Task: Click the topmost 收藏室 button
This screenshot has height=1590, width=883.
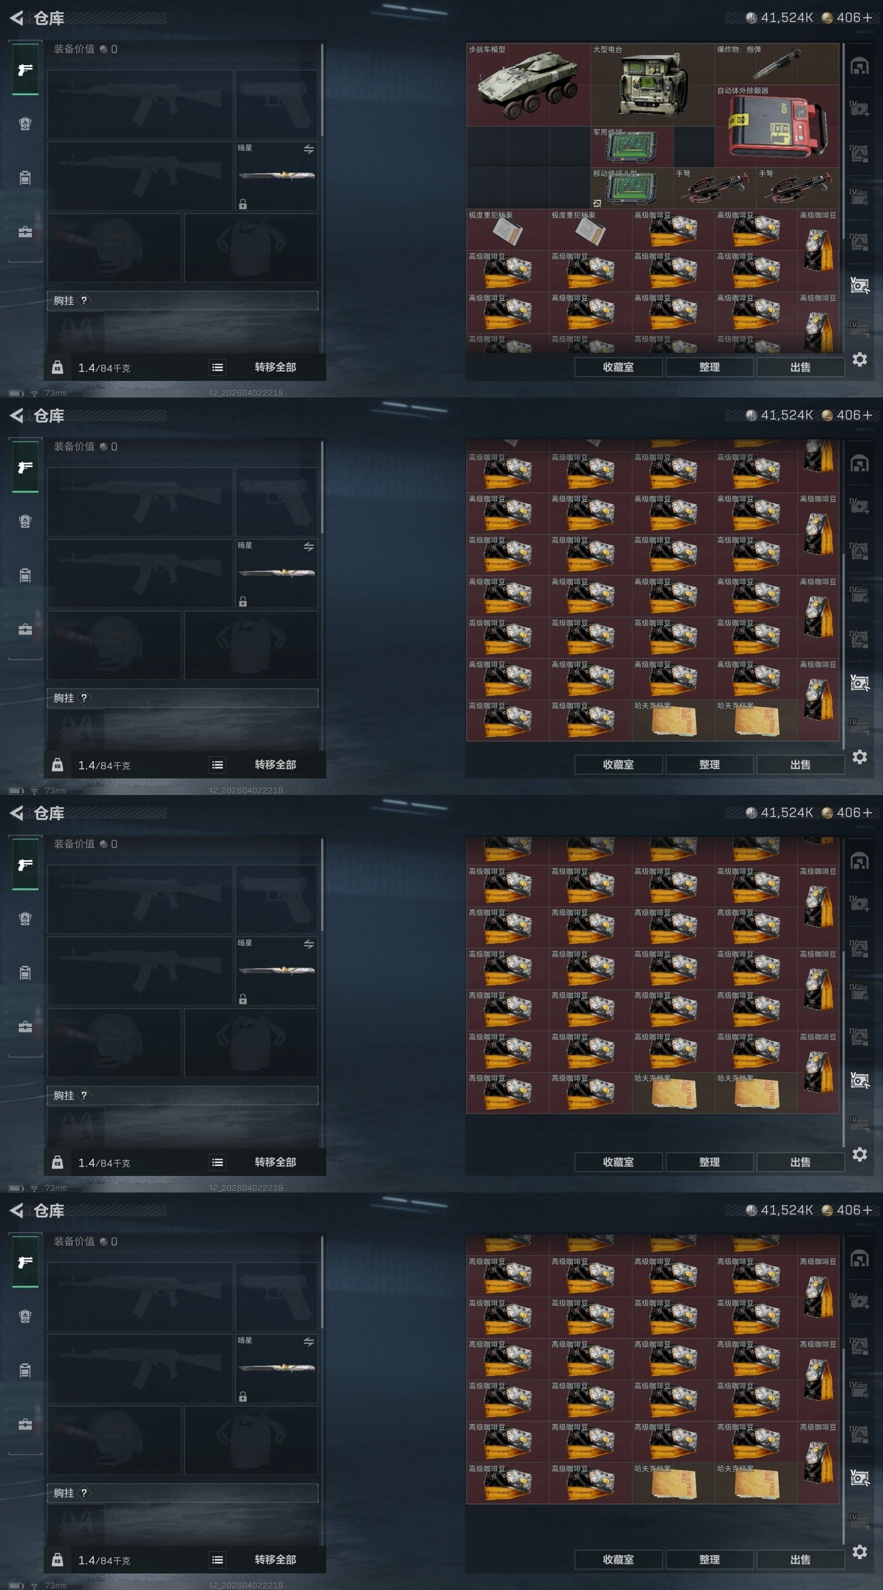Action: [618, 367]
